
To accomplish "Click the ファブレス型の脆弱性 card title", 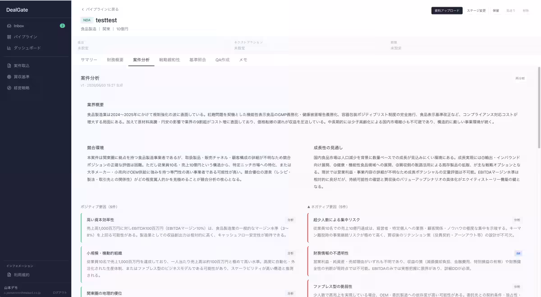I will pos(333,287).
